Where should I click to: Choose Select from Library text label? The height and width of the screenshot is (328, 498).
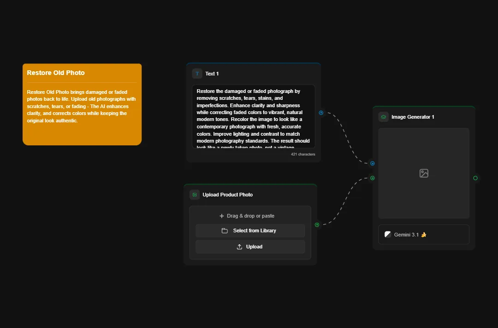pyautogui.click(x=255, y=231)
